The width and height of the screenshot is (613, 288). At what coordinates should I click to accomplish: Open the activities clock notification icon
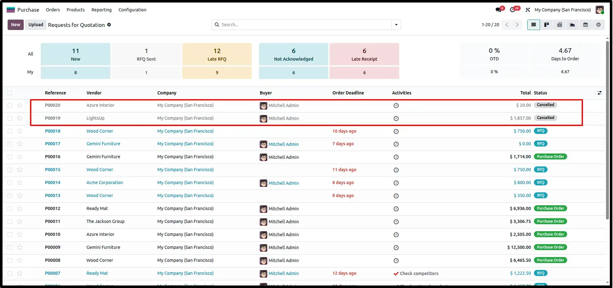pyautogui.click(x=513, y=10)
